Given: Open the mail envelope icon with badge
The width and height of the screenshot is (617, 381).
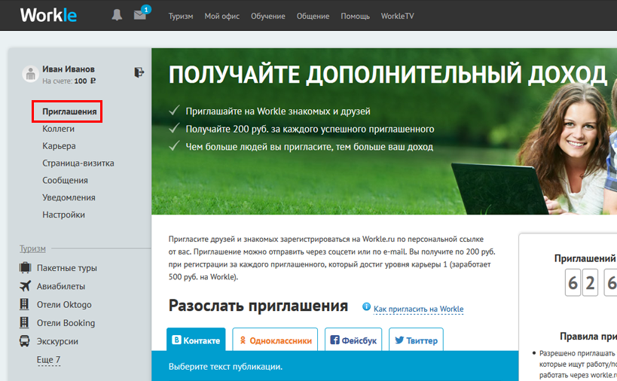Looking at the screenshot, I should coord(140,15).
